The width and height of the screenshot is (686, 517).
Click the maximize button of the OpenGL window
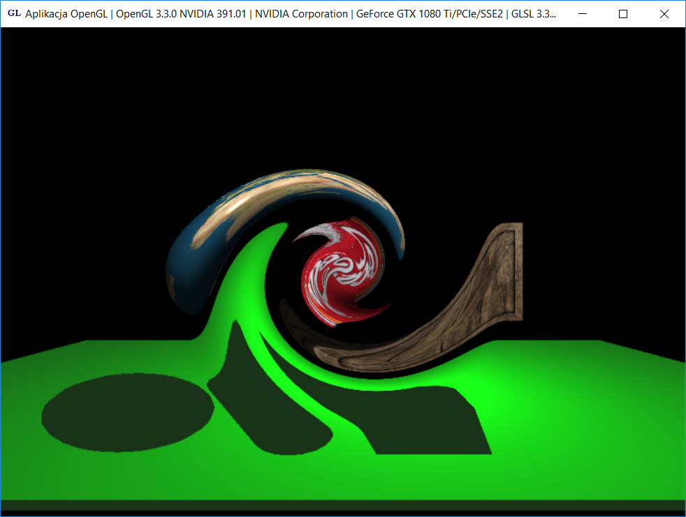[622, 13]
